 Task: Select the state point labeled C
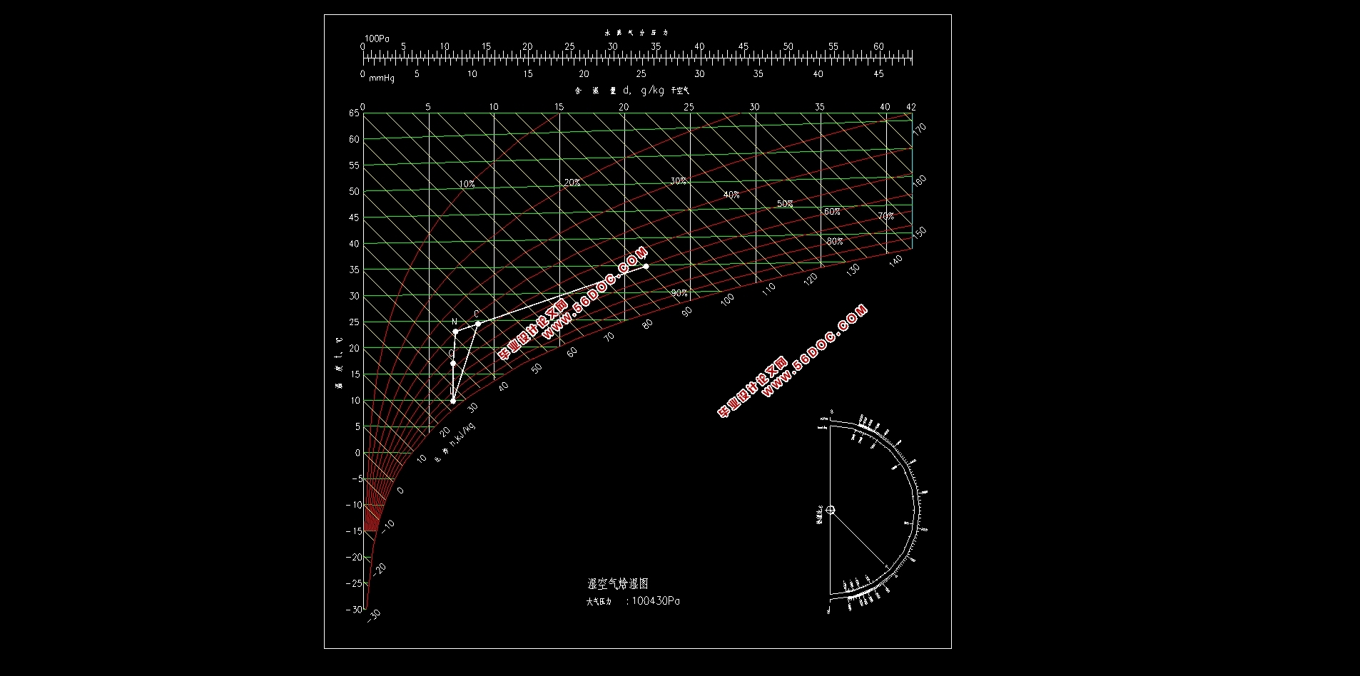click(x=478, y=324)
